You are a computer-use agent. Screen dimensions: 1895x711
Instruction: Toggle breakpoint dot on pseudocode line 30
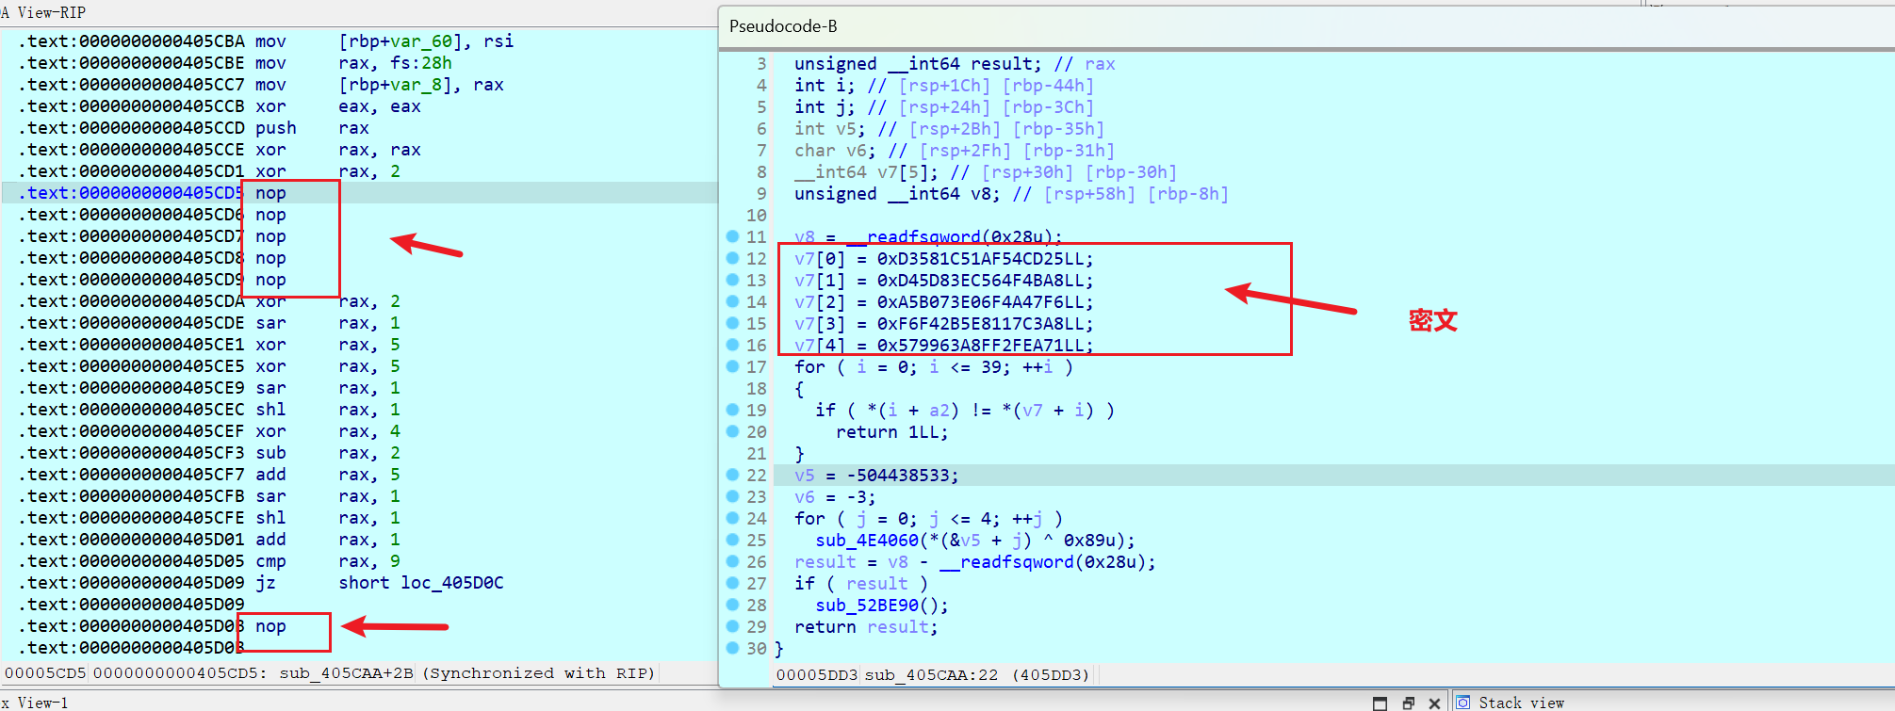click(x=732, y=648)
